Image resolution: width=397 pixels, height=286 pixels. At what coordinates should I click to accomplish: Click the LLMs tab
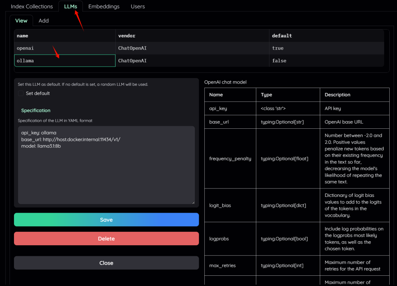(x=71, y=6)
